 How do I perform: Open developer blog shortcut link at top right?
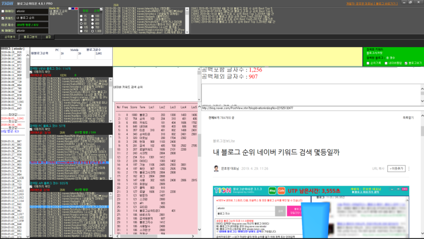click(372, 4)
